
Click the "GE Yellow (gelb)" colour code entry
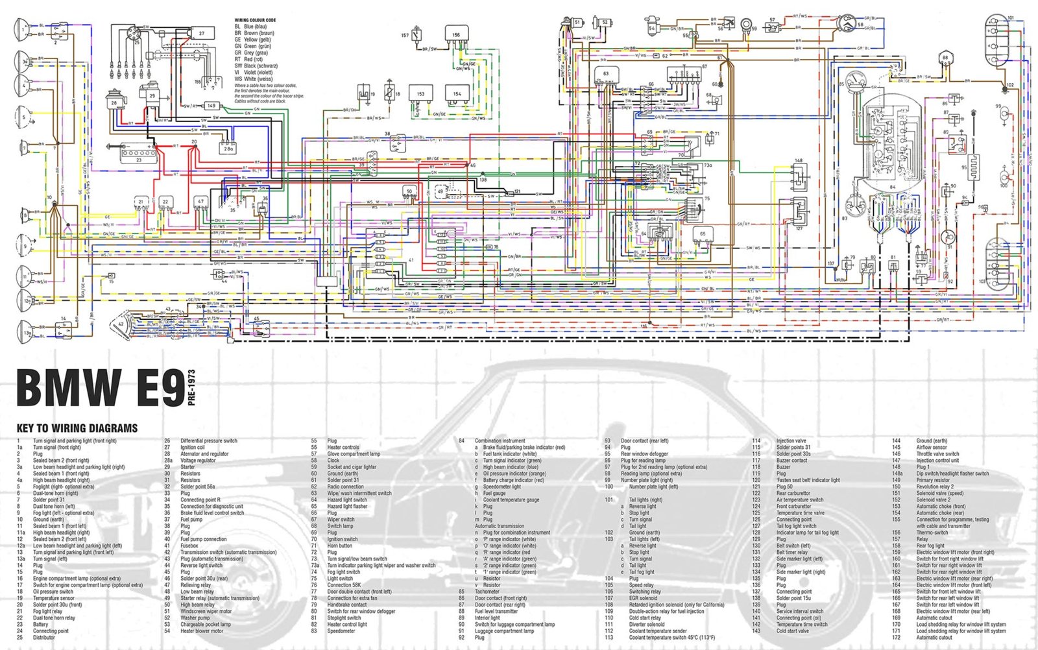point(252,40)
